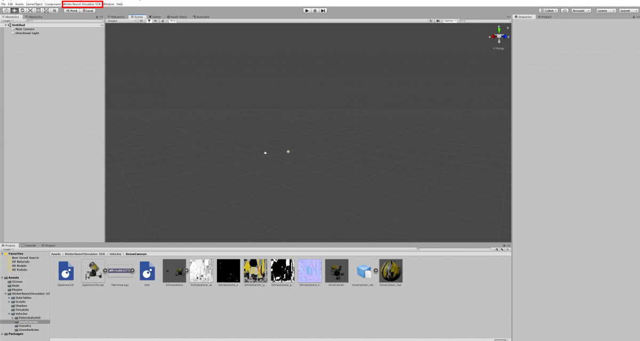Open the cloud services icon

(x=564, y=11)
